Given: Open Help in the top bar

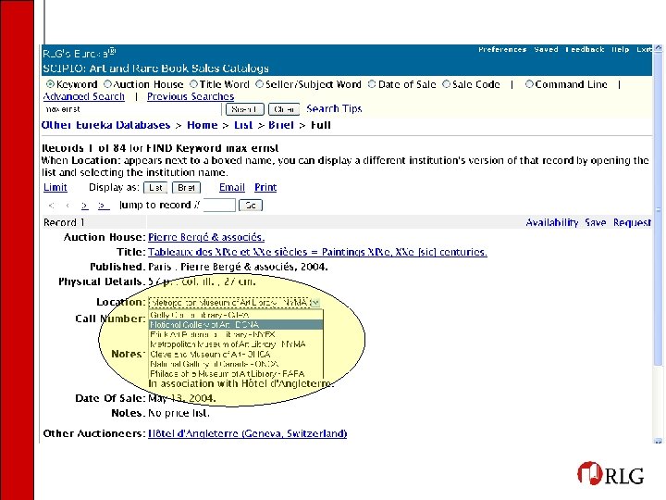Looking at the screenshot, I should click(x=621, y=49).
